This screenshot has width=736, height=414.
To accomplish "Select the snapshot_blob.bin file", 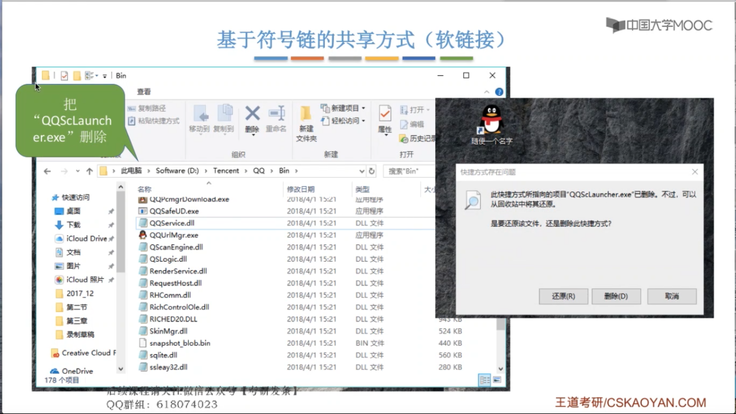I will click(x=180, y=343).
